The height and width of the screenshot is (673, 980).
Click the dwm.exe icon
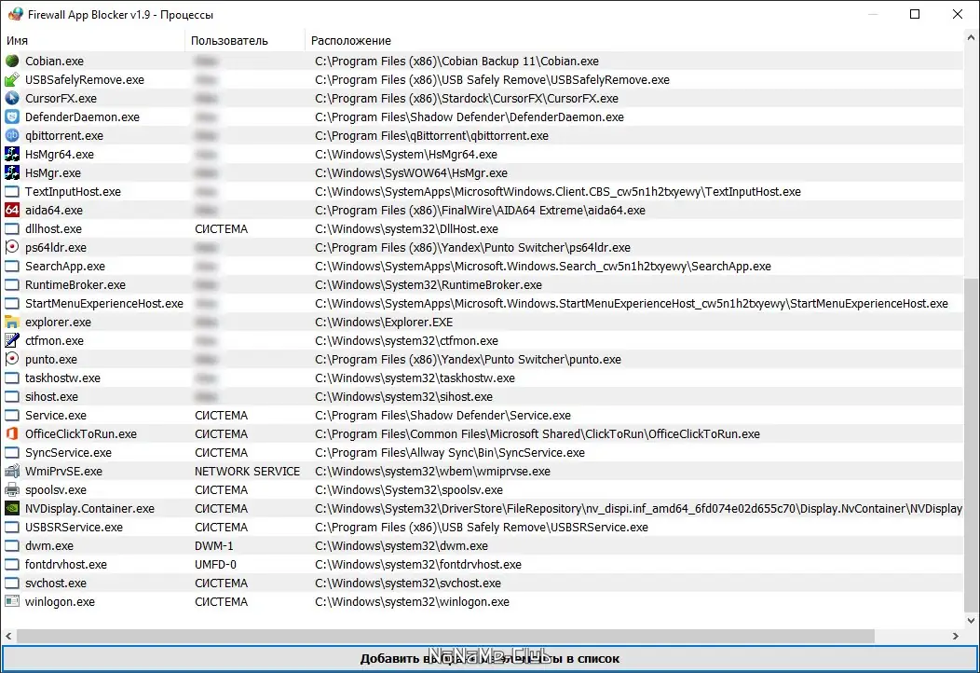click(x=12, y=545)
